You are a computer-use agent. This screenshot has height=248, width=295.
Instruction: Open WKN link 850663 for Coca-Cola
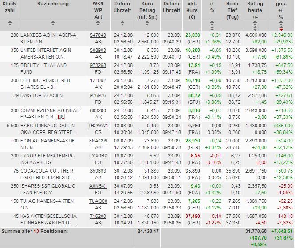pyautogui.click(x=98, y=171)
